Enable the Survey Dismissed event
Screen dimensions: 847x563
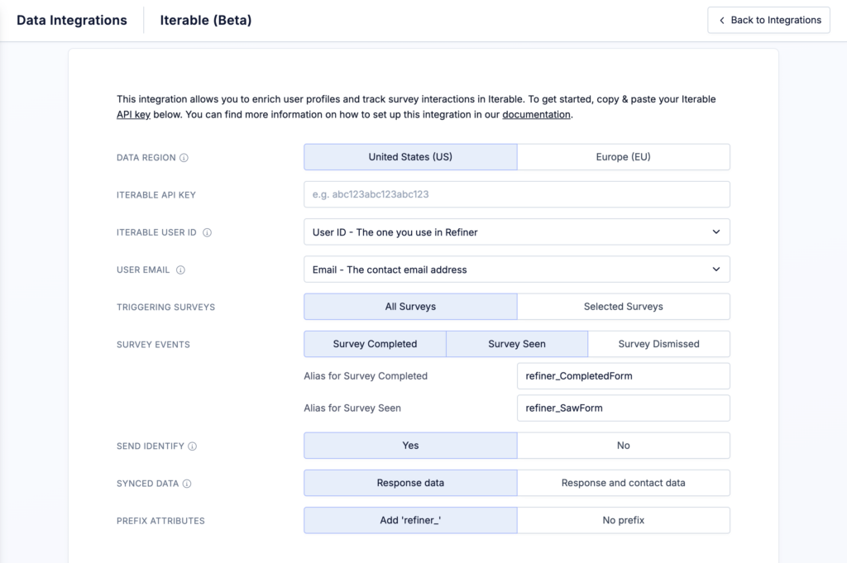coord(658,344)
